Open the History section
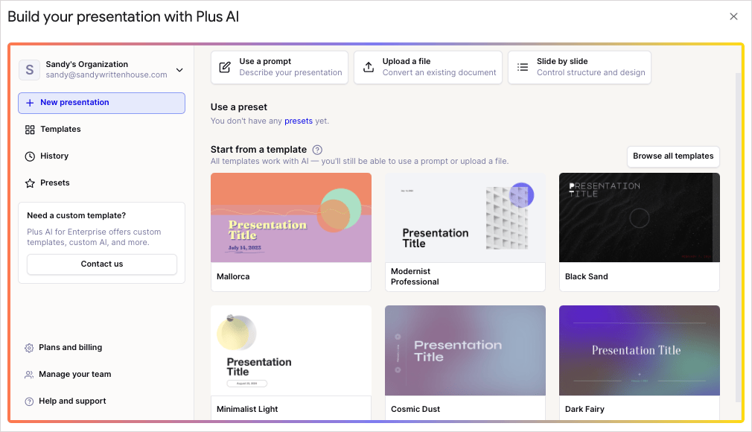The width and height of the screenshot is (752, 432). [102, 156]
